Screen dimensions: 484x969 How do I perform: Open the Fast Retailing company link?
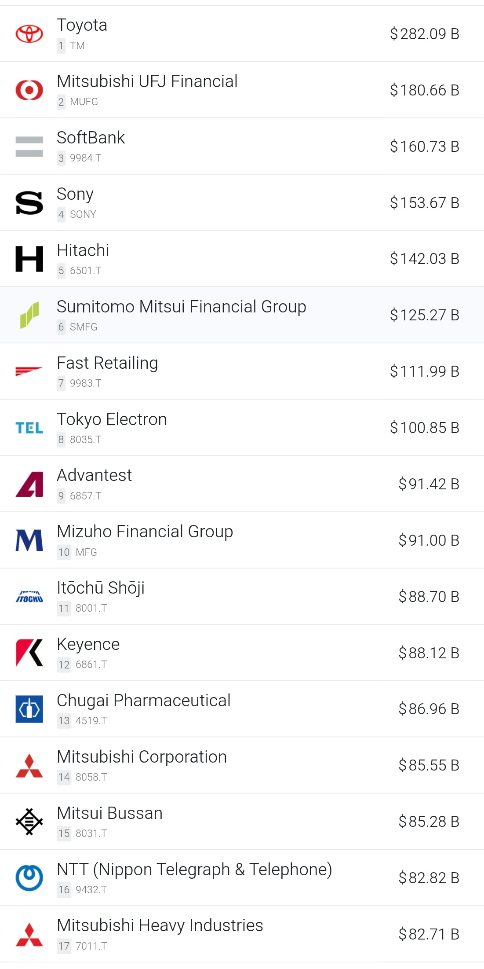pyautogui.click(x=107, y=363)
